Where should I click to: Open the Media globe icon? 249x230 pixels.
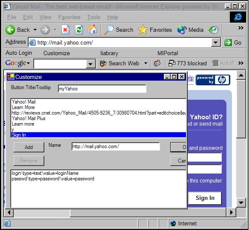pyautogui.click(x=182, y=30)
